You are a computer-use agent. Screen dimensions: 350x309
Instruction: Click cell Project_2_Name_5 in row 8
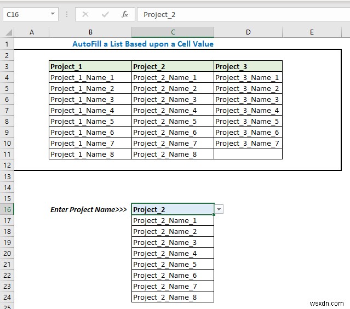pyautogui.click(x=173, y=121)
